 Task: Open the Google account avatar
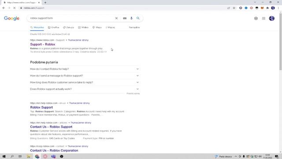click(272, 19)
